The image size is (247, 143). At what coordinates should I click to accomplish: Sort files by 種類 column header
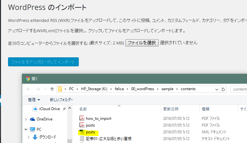[x=206, y=109]
